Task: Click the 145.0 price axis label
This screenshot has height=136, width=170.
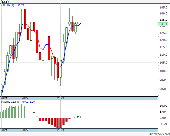Action: point(163,7)
